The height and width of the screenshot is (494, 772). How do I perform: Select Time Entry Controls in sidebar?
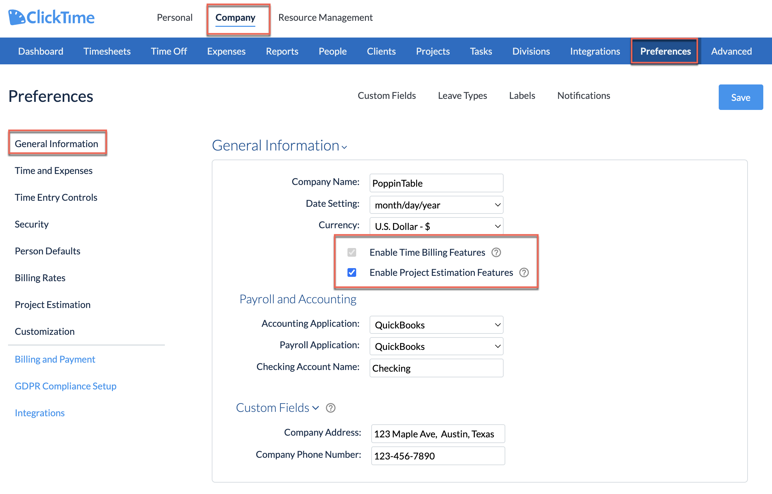(56, 197)
